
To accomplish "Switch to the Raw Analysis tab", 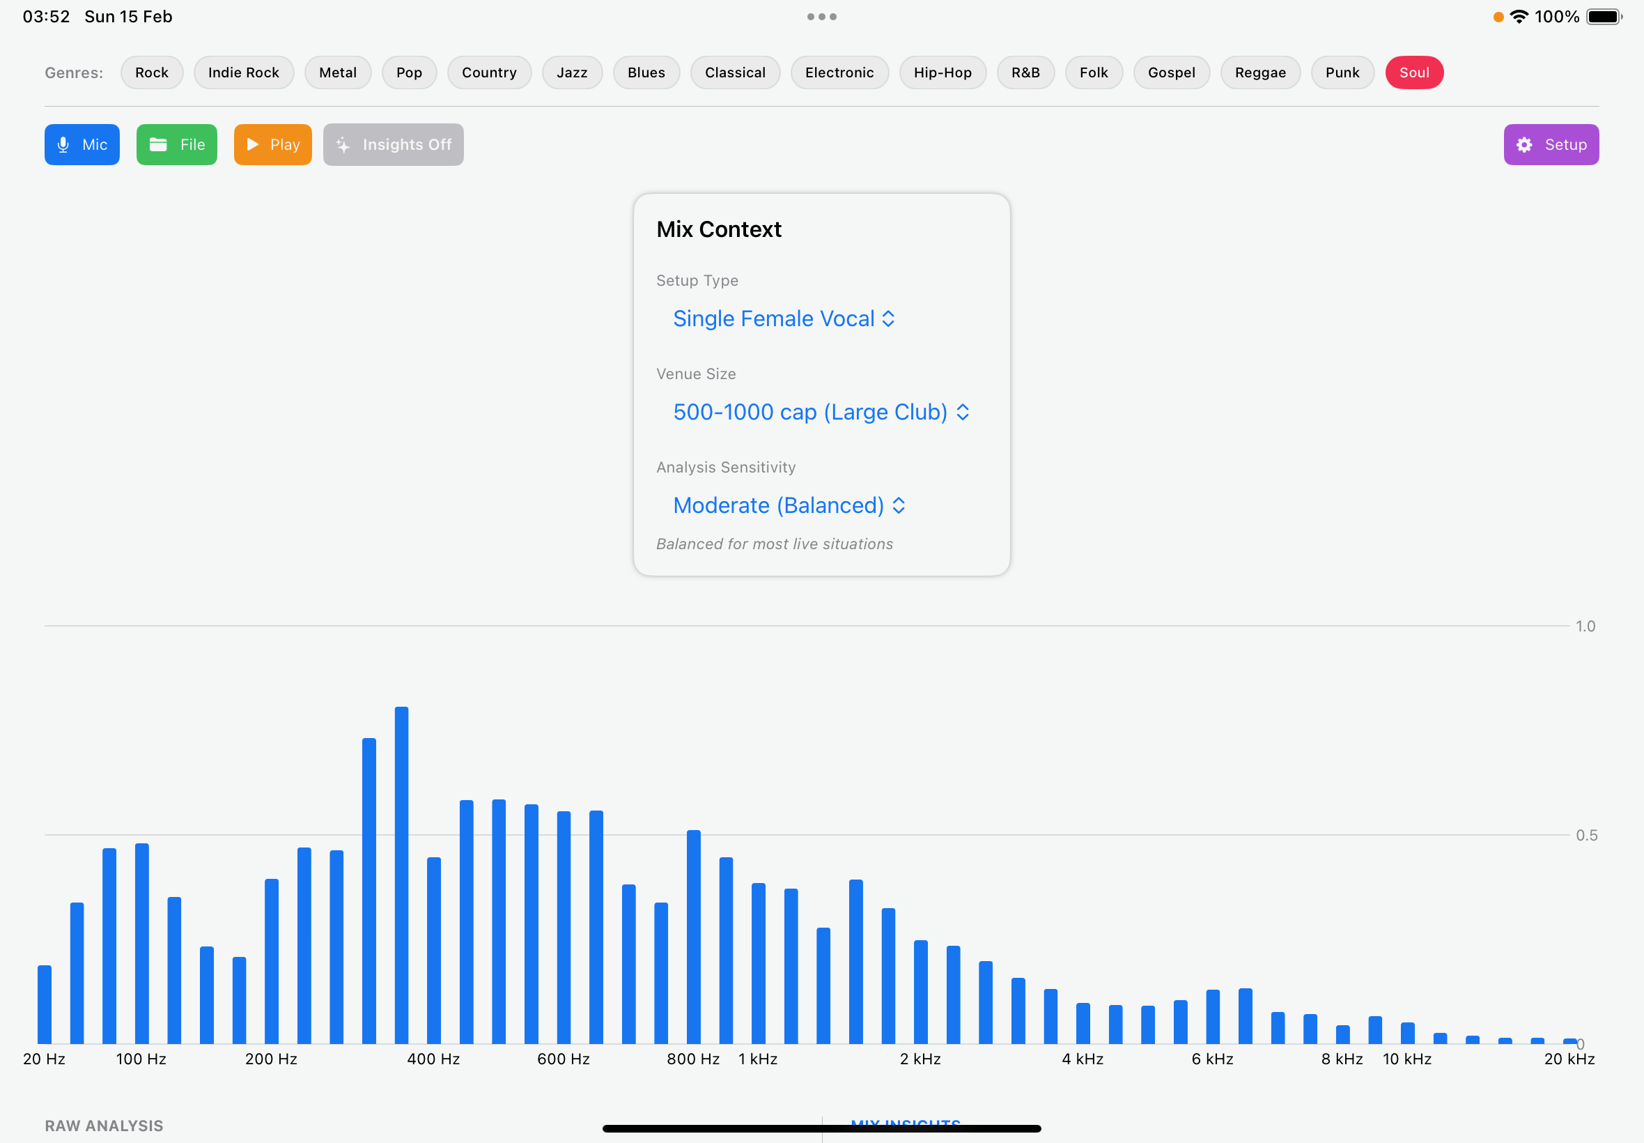I will click(x=104, y=1125).
